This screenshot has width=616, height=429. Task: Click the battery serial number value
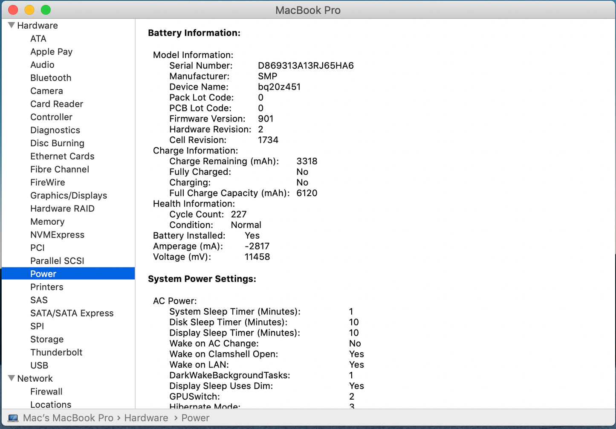[x=306, y=66]
